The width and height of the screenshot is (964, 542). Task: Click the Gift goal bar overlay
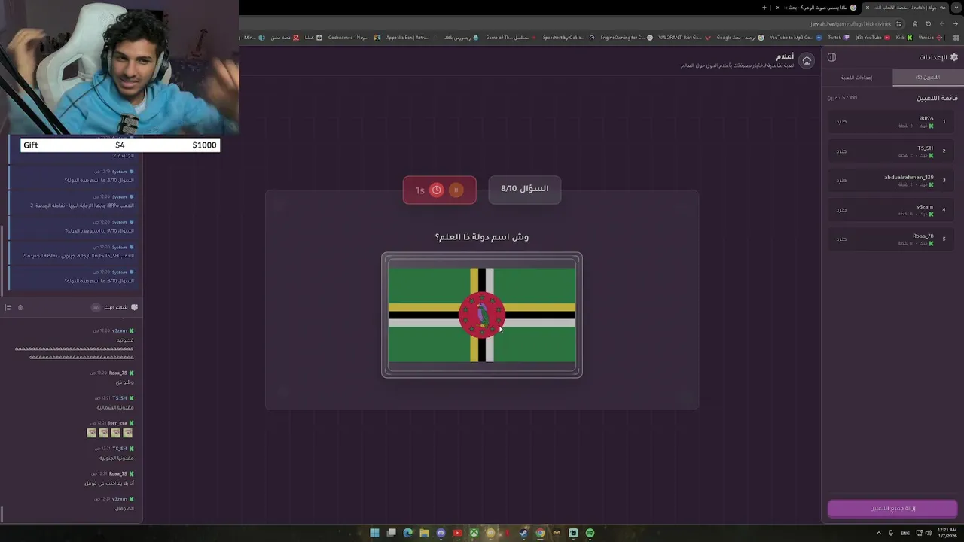[120, 145]
